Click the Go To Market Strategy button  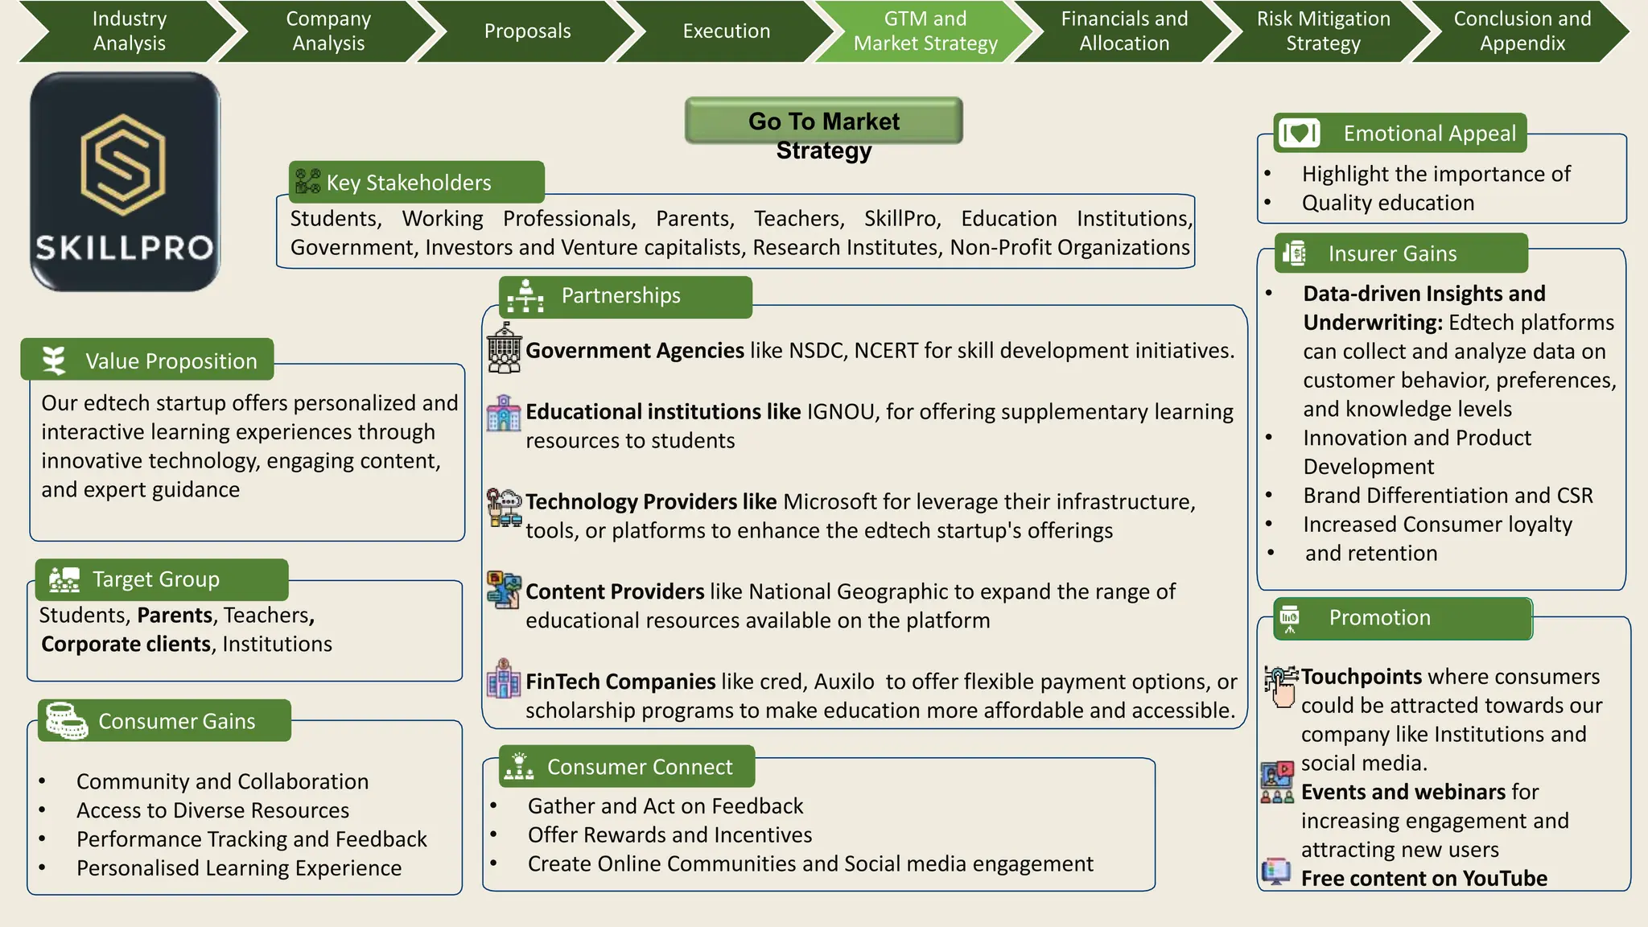(x=823, y=122)
